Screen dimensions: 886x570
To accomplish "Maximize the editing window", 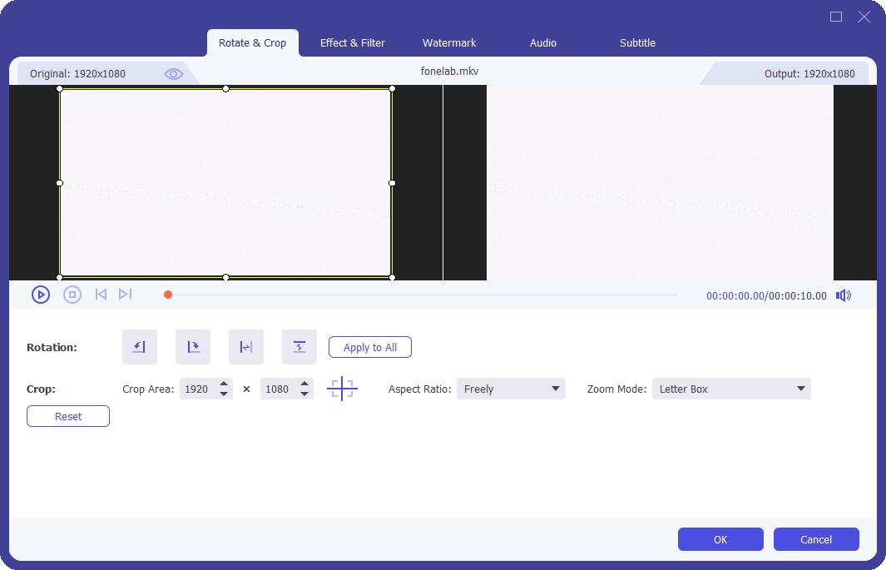I will click(x=836, y=17).
